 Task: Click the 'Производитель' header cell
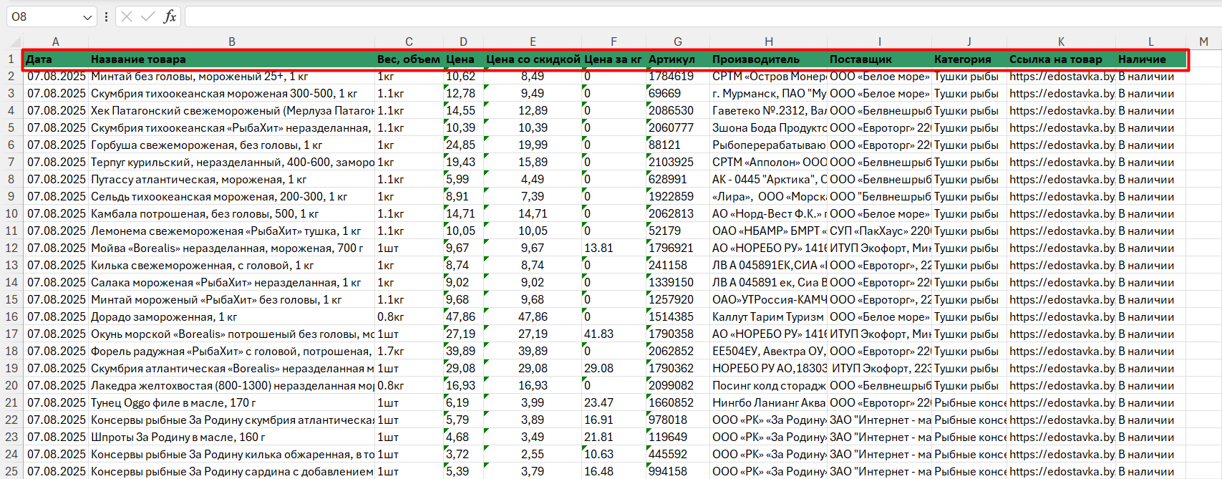pyautogui.click(x=768, y=59)
